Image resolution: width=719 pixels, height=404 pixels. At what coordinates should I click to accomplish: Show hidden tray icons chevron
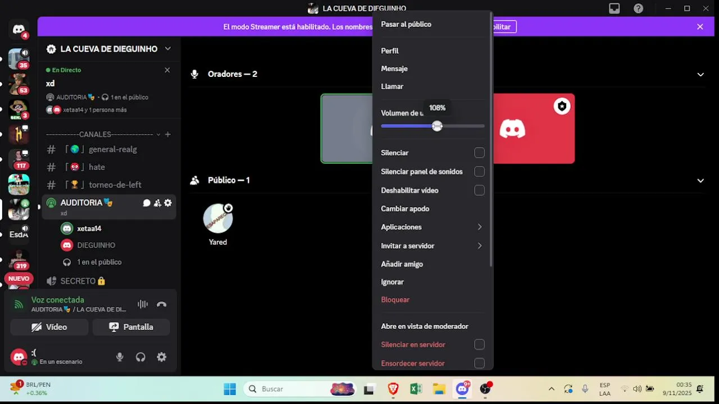click(x=551, y=389)
